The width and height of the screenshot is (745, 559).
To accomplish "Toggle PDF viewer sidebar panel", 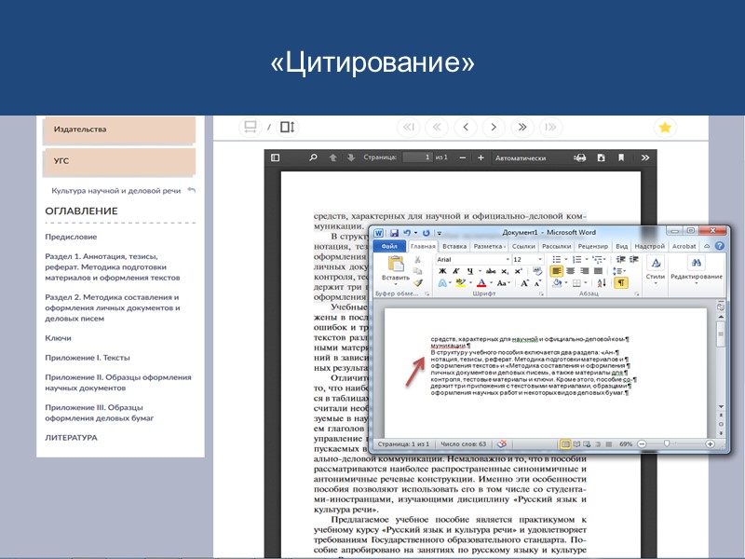I will [x=275, y=157].
